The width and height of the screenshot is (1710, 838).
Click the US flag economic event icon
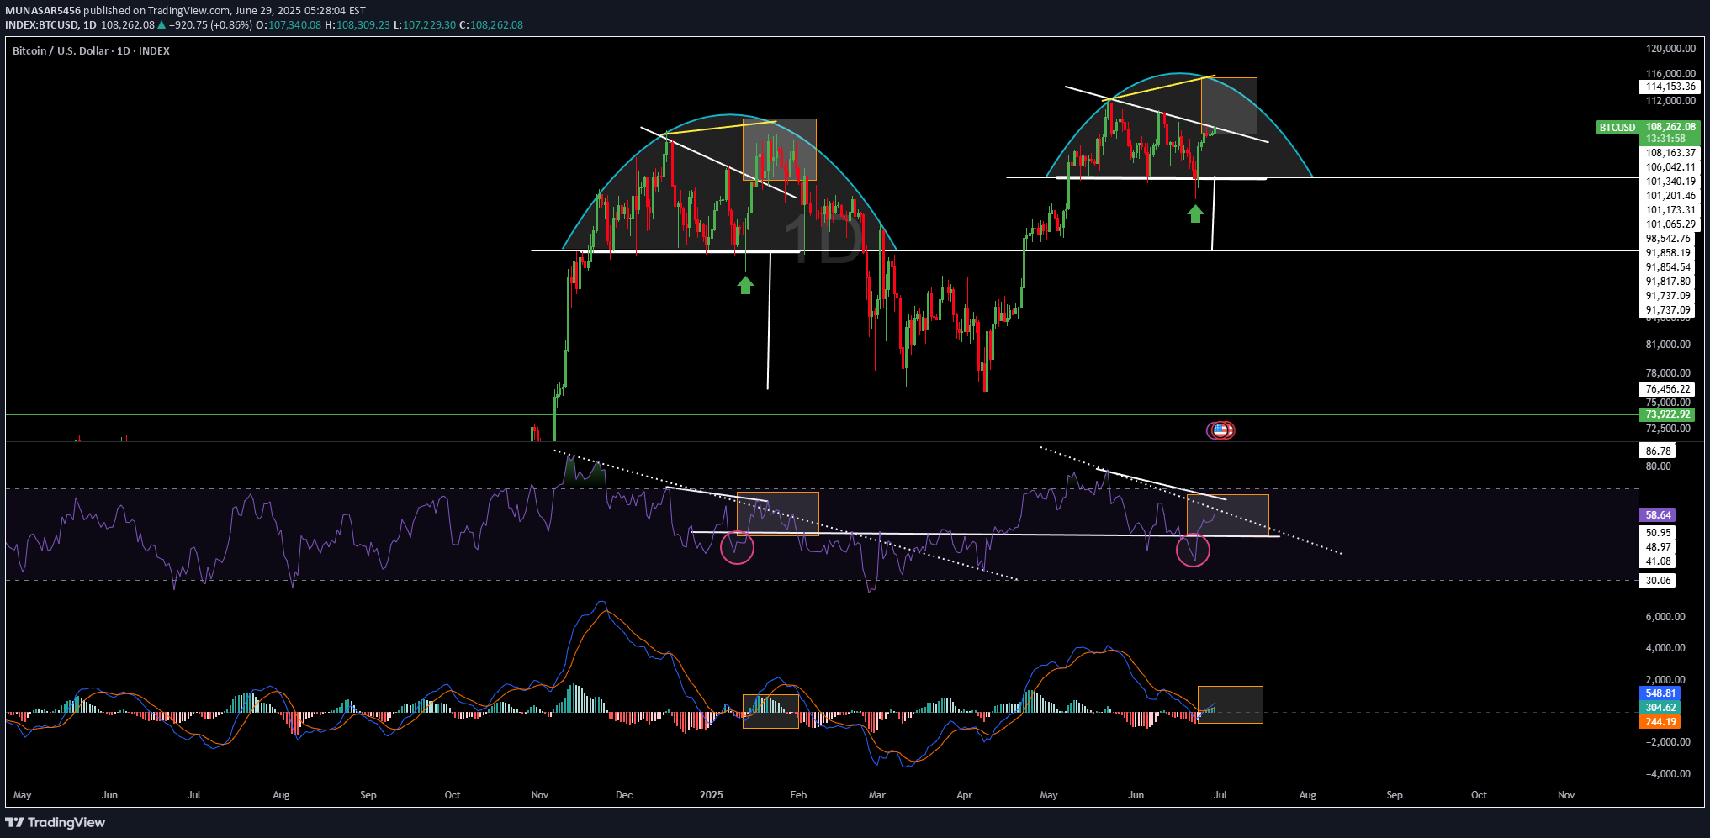[1220, 430]
